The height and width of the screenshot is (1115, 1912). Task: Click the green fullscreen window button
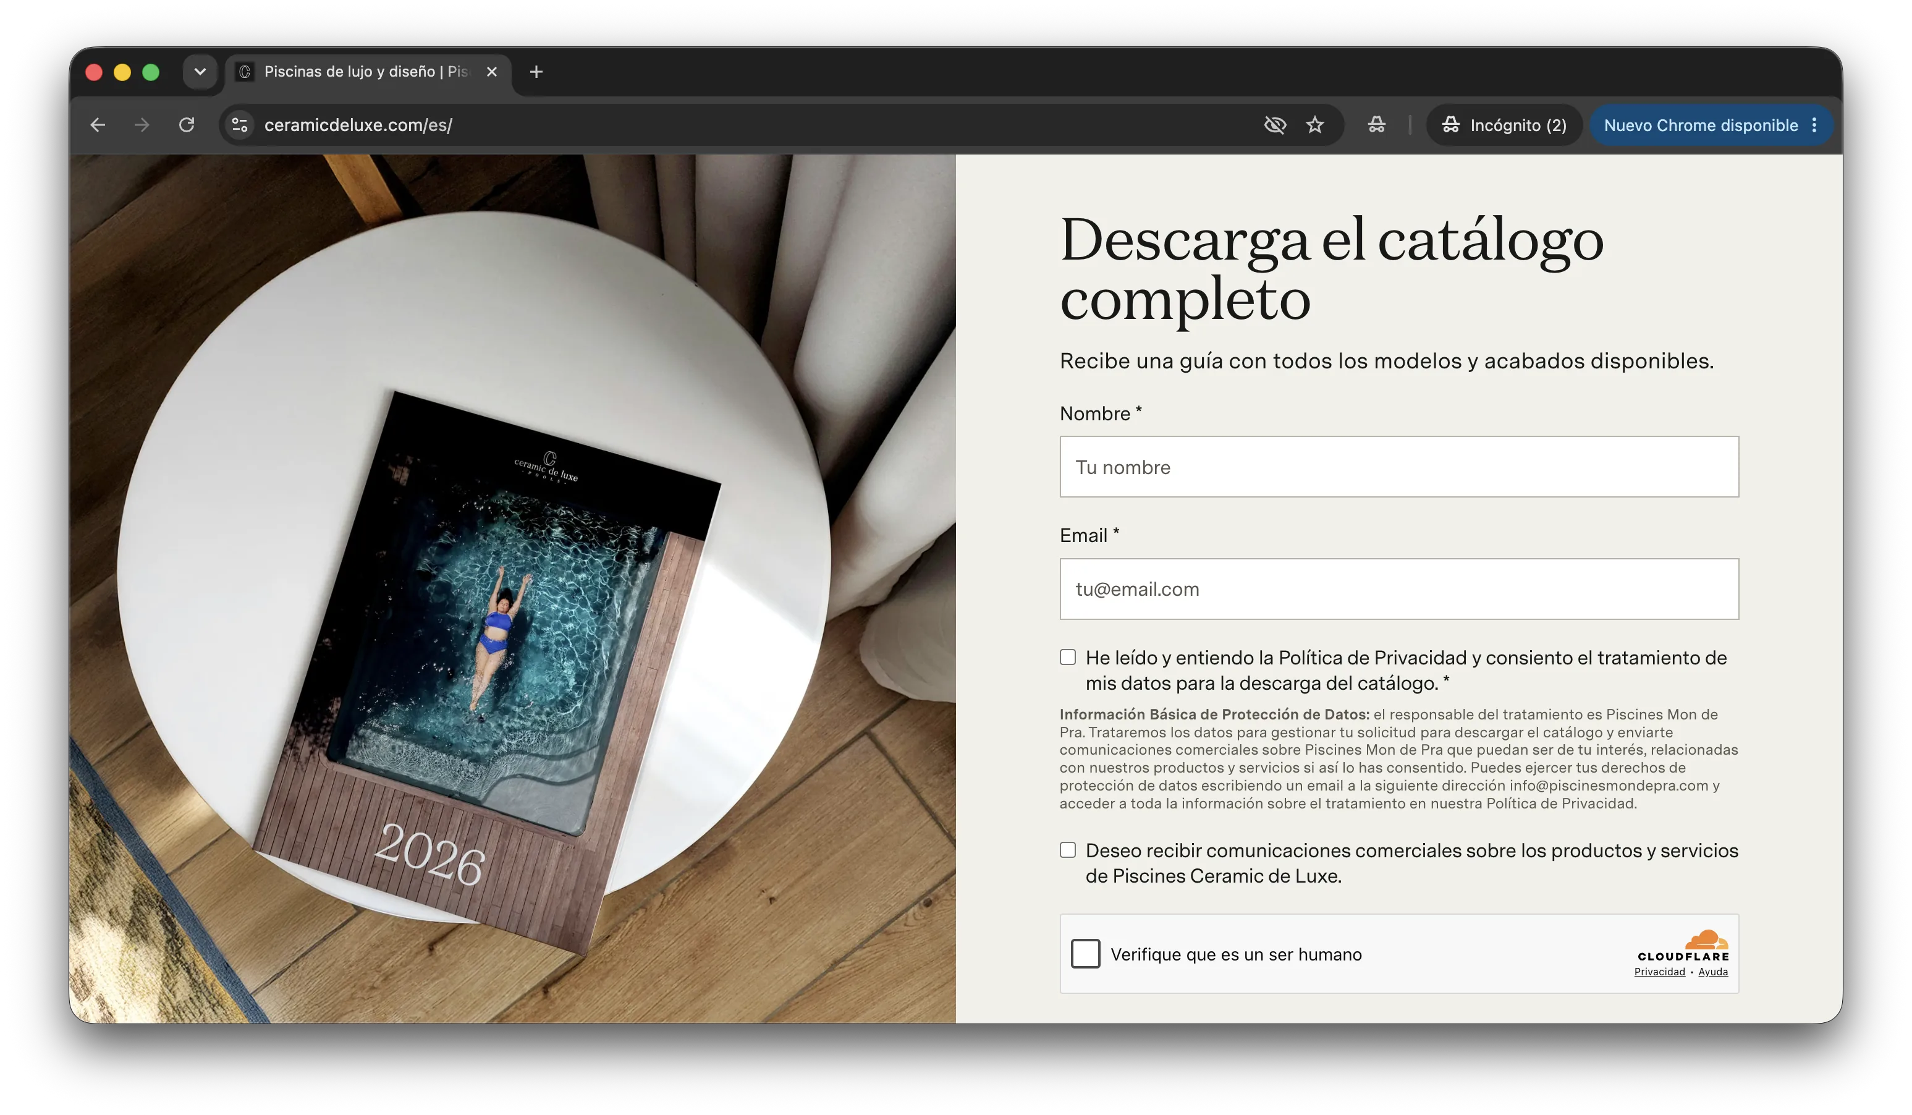coord(151,72)
